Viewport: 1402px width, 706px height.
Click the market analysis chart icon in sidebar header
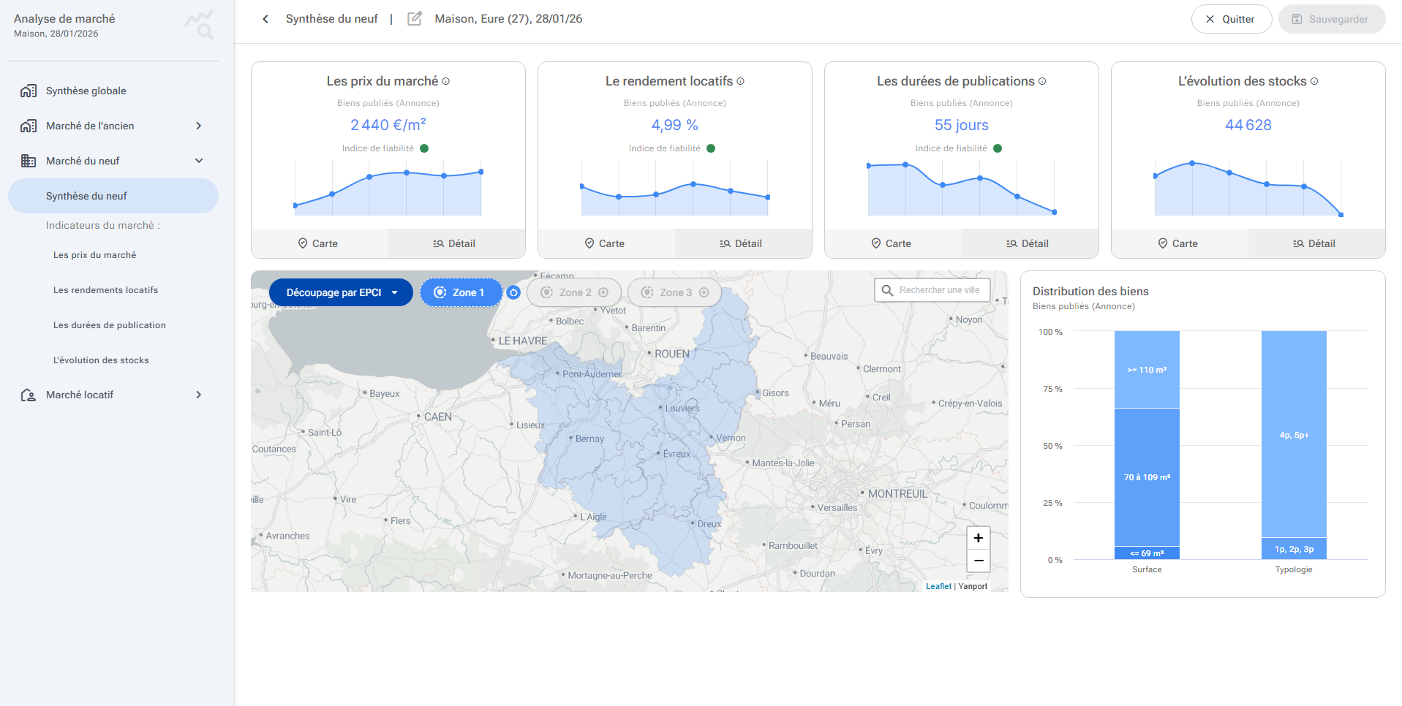coord(199,24)
